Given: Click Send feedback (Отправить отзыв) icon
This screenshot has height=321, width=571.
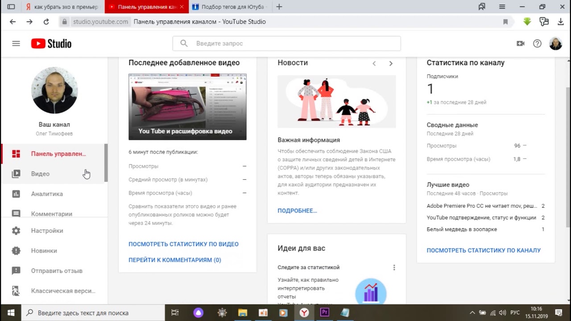Looking at the screenshot, I should (16, 271).
